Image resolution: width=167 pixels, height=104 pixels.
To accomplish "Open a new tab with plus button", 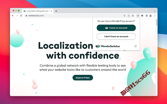I will point(56,11).
